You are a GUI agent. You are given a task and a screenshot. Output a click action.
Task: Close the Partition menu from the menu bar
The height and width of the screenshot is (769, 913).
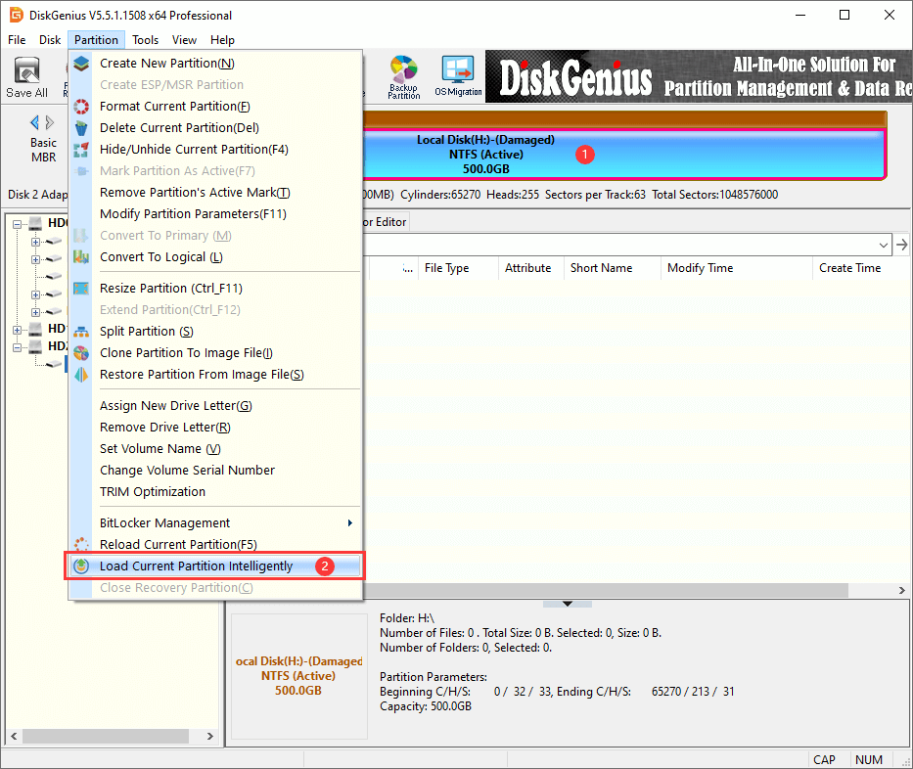(96, 39)
